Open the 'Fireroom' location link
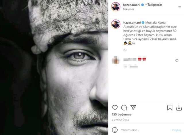 click(128, 9)
